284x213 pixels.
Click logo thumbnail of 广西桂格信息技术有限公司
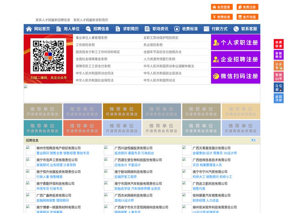coord(187,162)
